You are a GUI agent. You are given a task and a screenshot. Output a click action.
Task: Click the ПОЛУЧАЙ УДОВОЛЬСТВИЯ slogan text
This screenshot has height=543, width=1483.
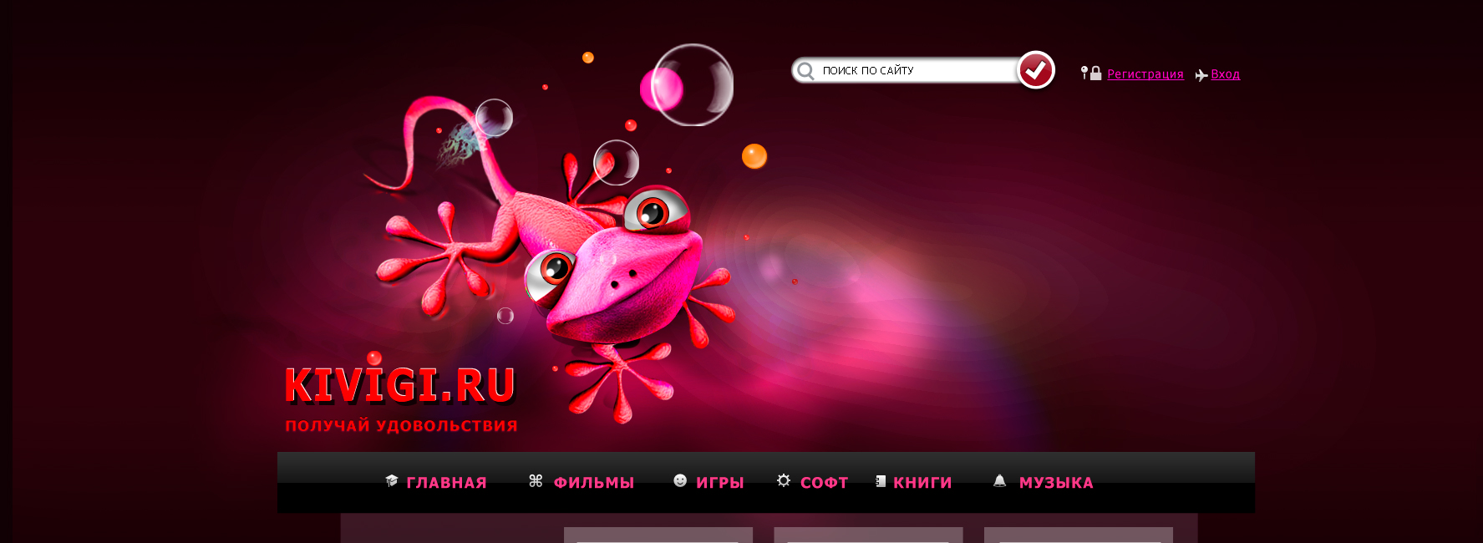click(x=401, y=426)
